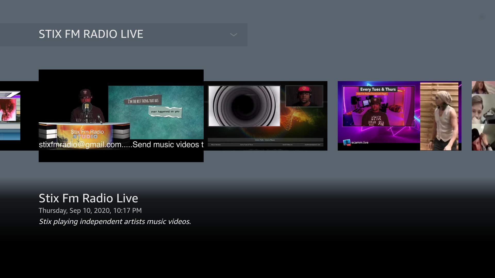Click the ecamm.live logo icon

347,142
